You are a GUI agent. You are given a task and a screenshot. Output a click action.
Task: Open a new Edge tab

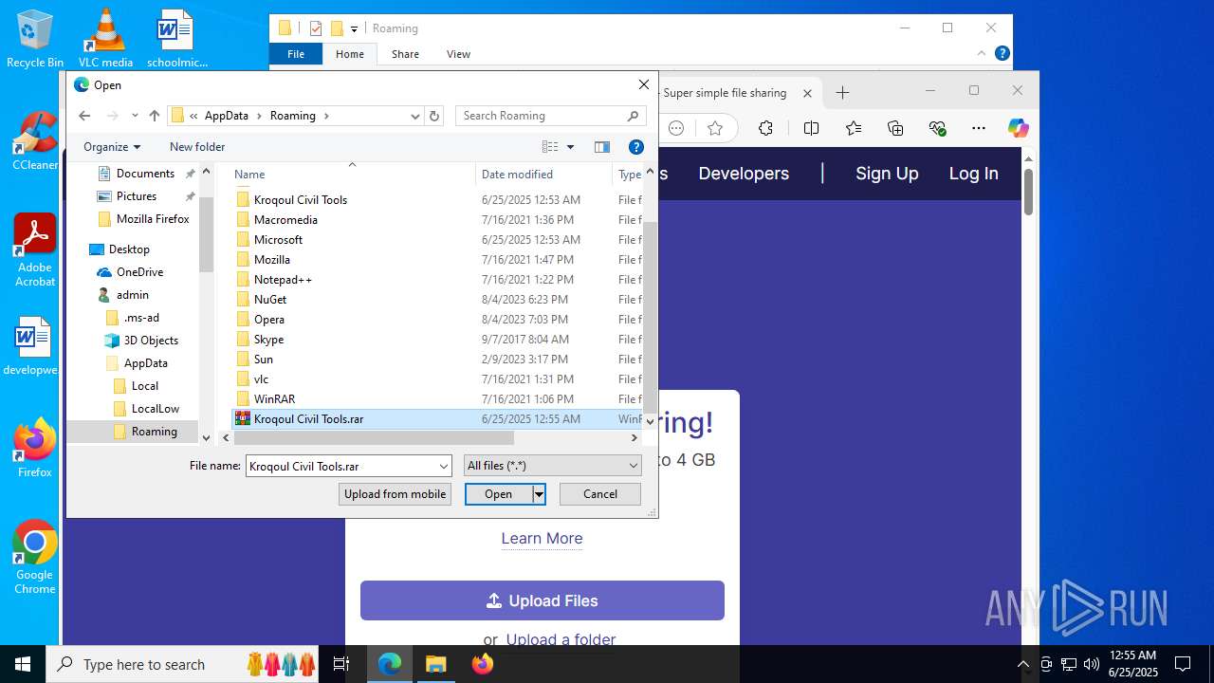click(x=842, y=92)
